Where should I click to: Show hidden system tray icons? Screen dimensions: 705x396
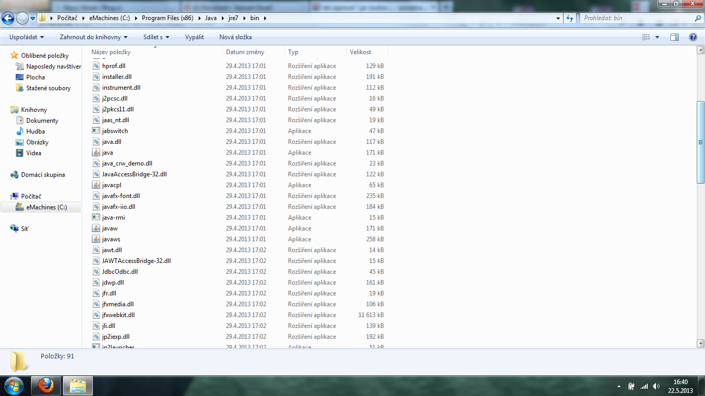pos(619,386)
